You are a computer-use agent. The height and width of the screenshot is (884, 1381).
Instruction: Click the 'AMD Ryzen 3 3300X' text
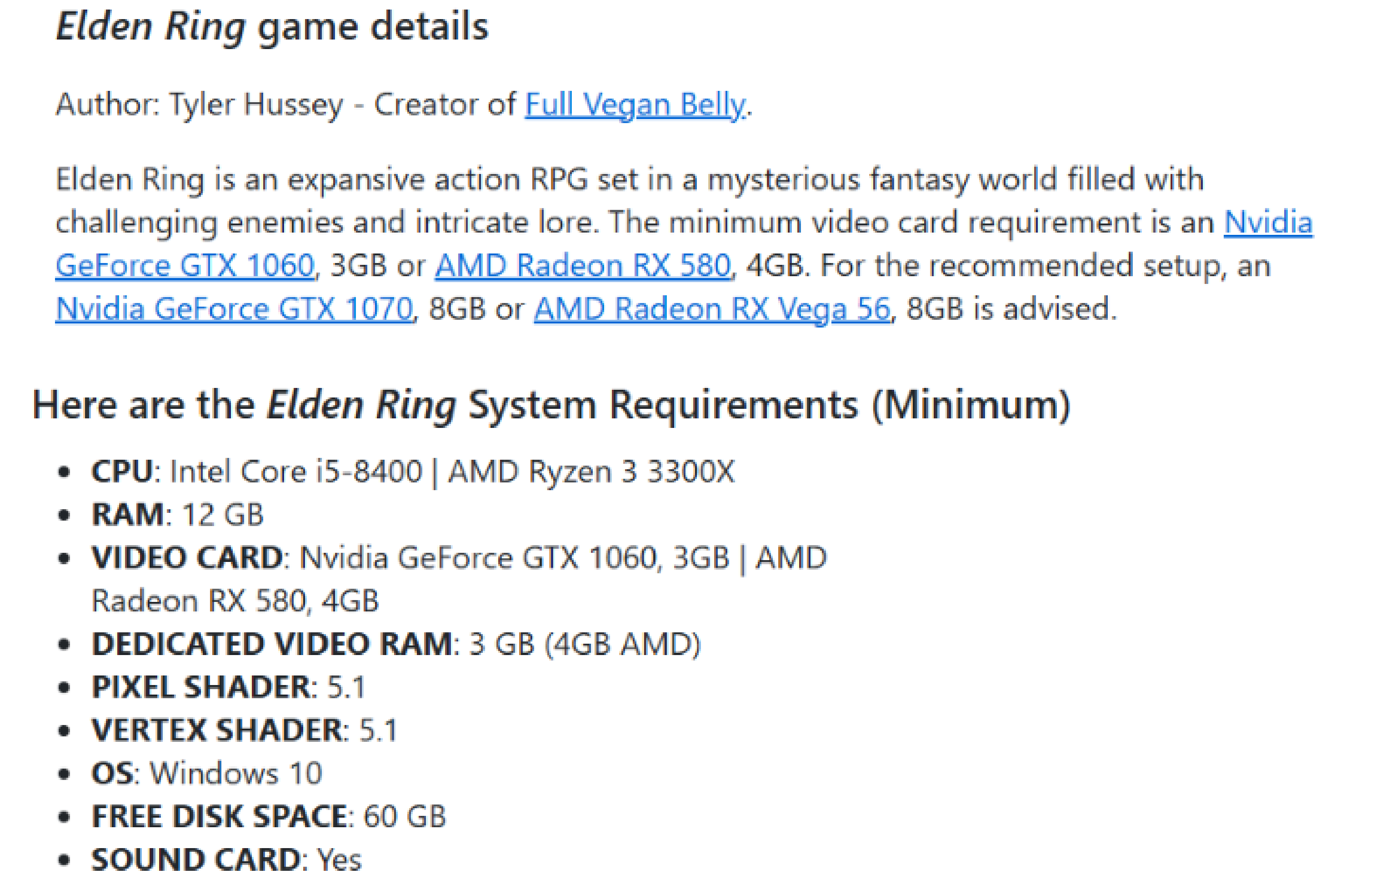pos(590,472)
